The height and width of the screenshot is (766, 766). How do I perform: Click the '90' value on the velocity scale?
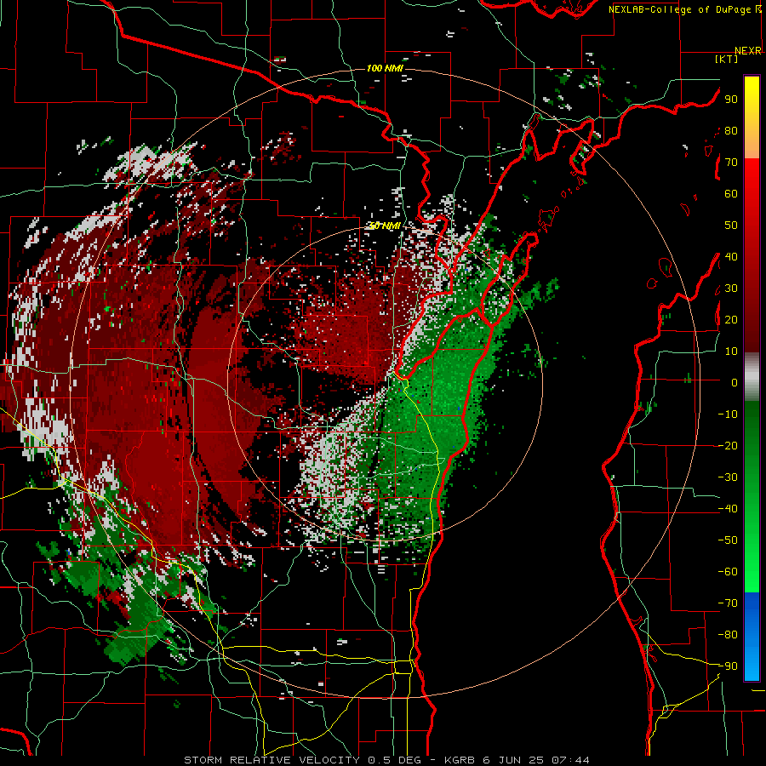pyautogui.click(x=731, y=100)
